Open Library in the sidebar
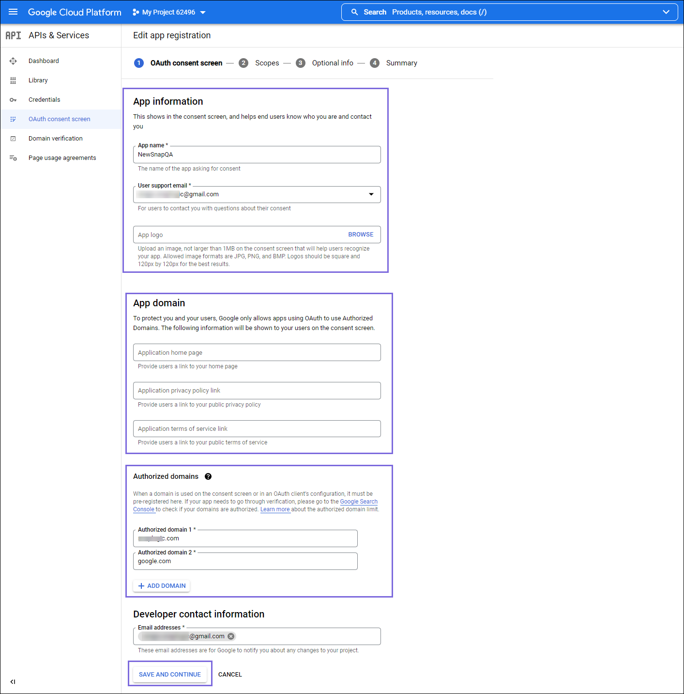This screenshot has width=684, height=694. [38, 80]
